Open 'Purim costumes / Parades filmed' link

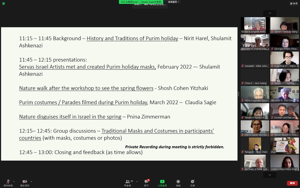83,102
